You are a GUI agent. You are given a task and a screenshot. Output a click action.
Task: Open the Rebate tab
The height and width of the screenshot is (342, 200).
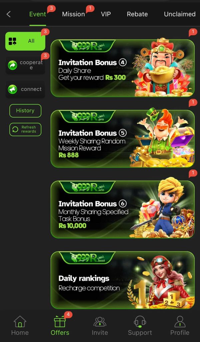[137, 14]
